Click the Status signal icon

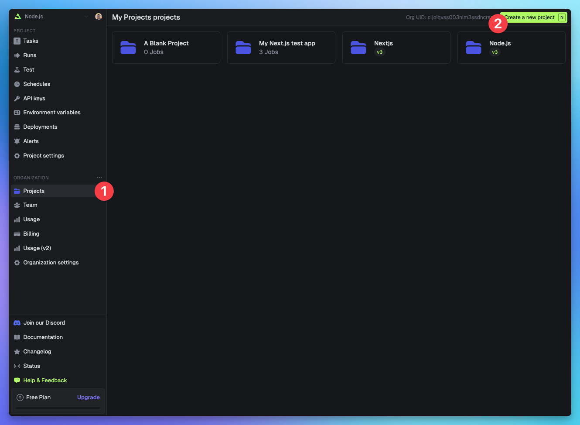click(x=17, y=366)
